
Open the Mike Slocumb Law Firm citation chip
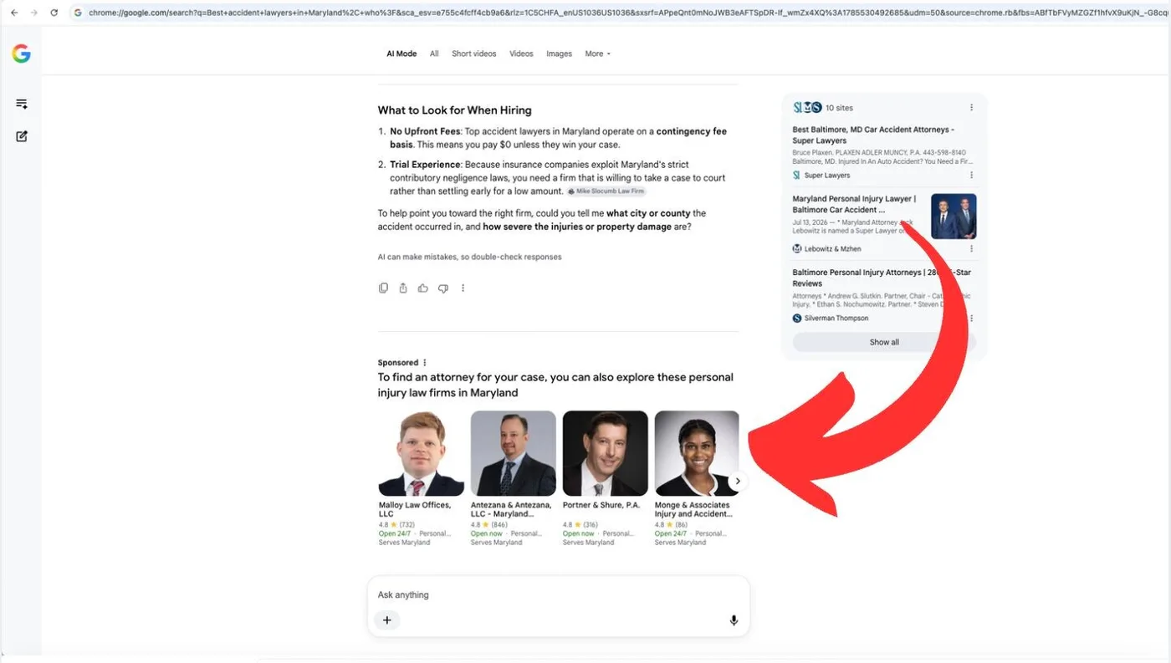tap(606, 191)
